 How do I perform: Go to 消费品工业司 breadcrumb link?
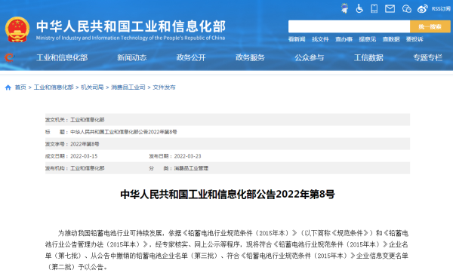click(x=128, y=87)
